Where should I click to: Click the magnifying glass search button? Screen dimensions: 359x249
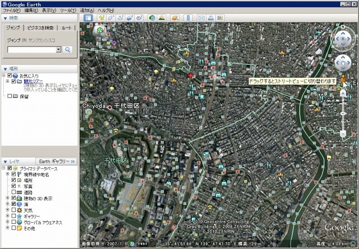[x=67, y=50]
